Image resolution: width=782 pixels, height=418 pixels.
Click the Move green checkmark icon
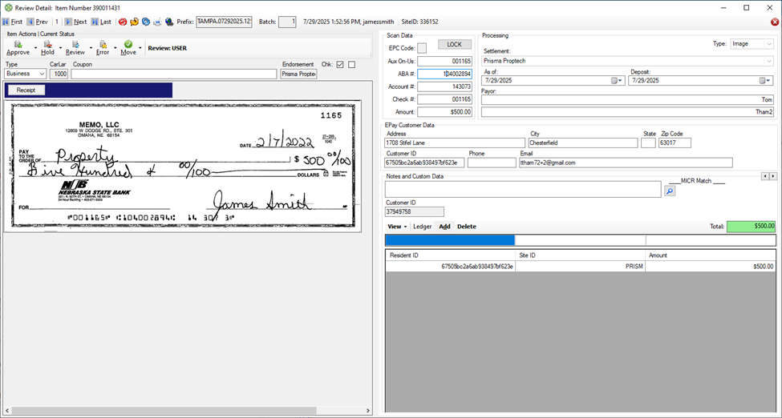coord(128,46)
